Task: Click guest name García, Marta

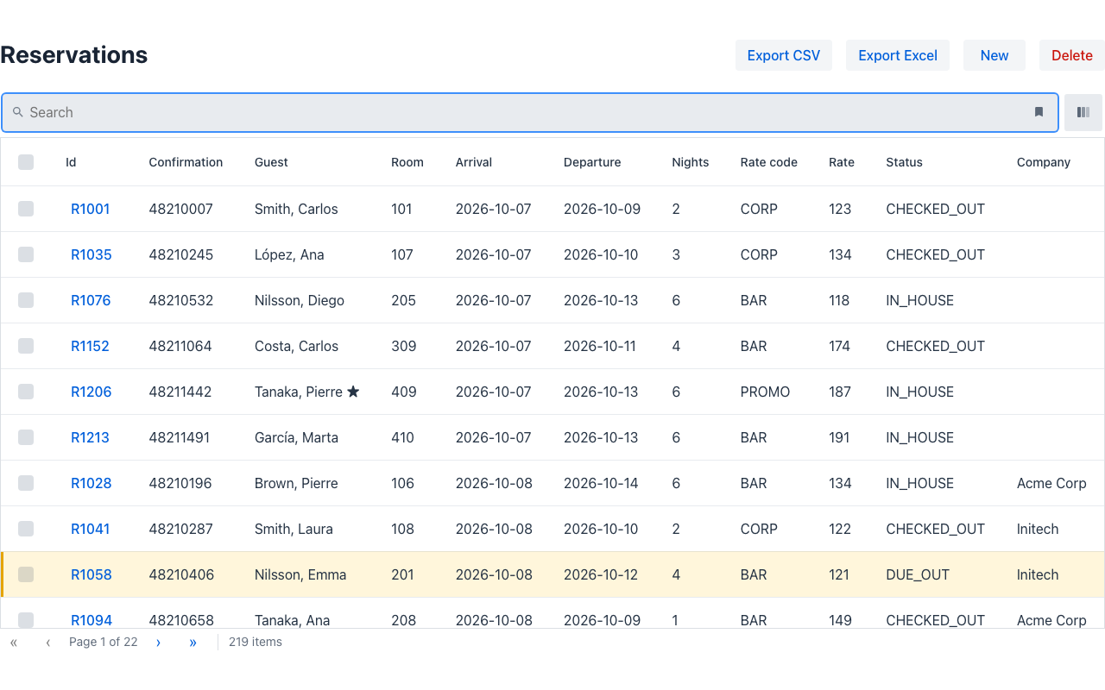Action: pos(296,437)
